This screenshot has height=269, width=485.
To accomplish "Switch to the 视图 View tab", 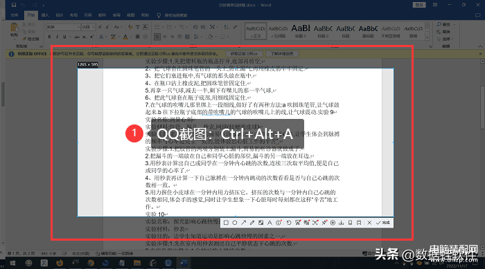I will [x=131, y=15].
